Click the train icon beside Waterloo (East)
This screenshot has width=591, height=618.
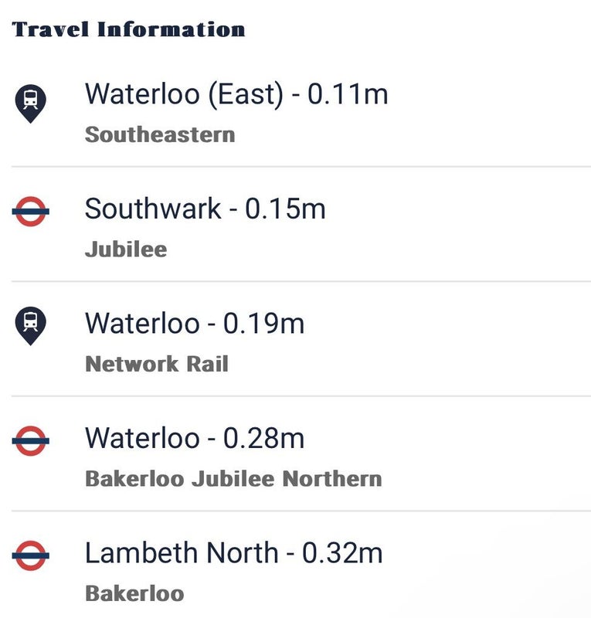31,101
